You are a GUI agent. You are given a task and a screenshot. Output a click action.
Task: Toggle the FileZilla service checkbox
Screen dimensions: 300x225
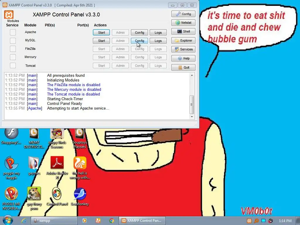pyautogui.click(x=13, y=49)
